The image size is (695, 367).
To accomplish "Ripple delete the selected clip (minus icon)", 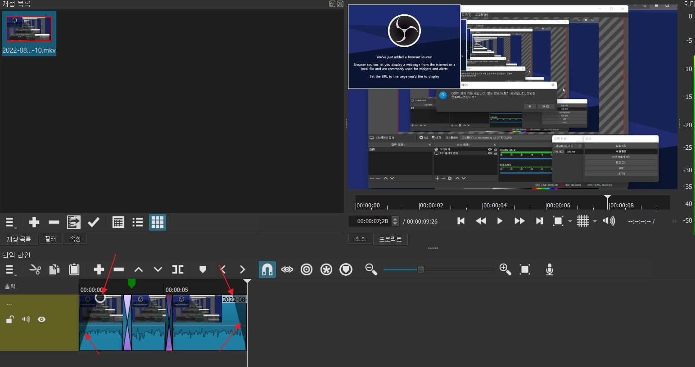I will click(119, 269).
